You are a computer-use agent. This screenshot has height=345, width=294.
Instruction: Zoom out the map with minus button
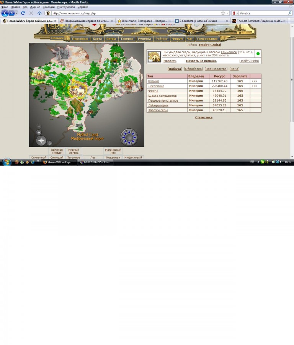point(39,127)
